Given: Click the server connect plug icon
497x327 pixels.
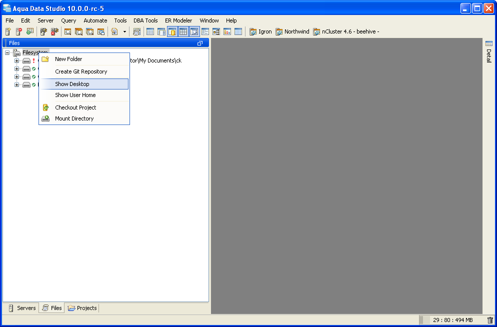Looking at the screenshot, I should point(43,31).
